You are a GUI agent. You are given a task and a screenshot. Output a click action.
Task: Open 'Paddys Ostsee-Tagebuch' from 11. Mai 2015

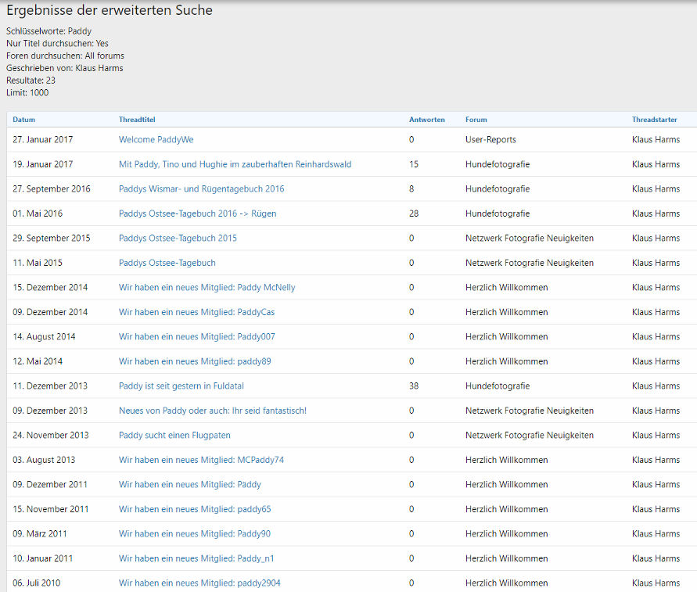167,263
